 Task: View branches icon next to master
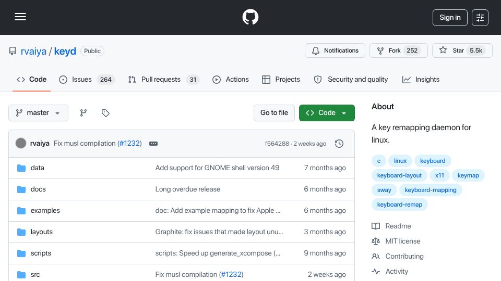pyautogui.click(x=83, y=113)
